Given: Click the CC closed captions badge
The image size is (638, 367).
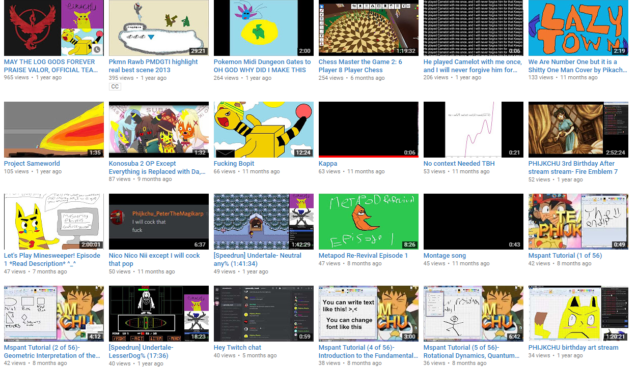Looking at the screenshot, I should 115,87.
